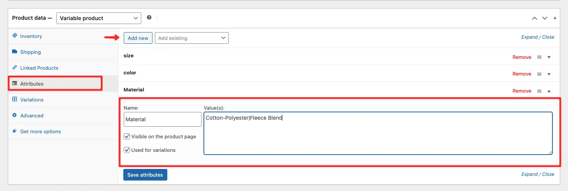Click the Inventory tag icon
Image resolution: width=568 pixels, height=191 pixels.
pyautogui.click(x=15, y=36)
